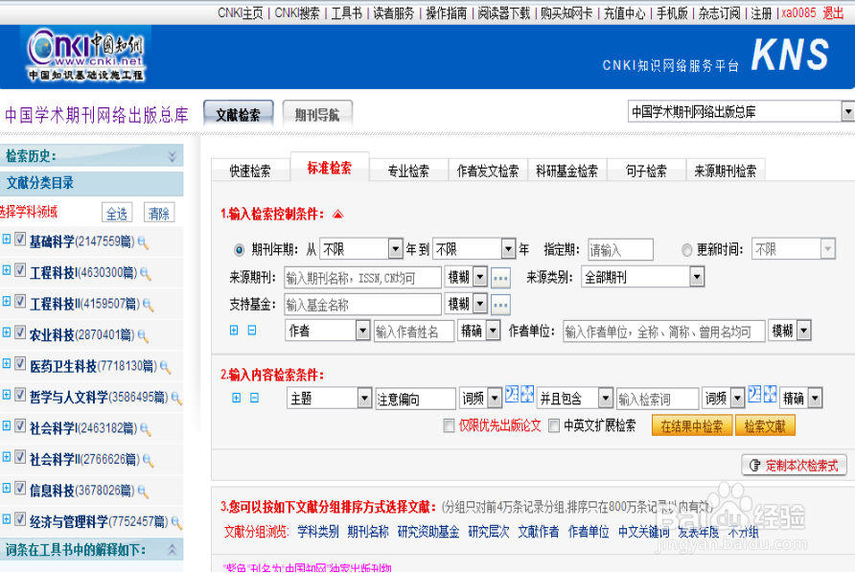Click the 作者单位 input field
The image size is (855, 573).
[664, 331]
